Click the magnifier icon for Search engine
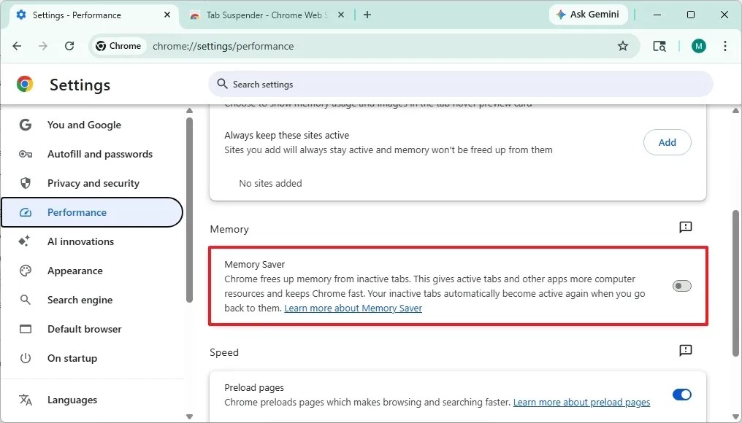The height and width of the screenshot is (423, 742). click(x=25, y=300)
